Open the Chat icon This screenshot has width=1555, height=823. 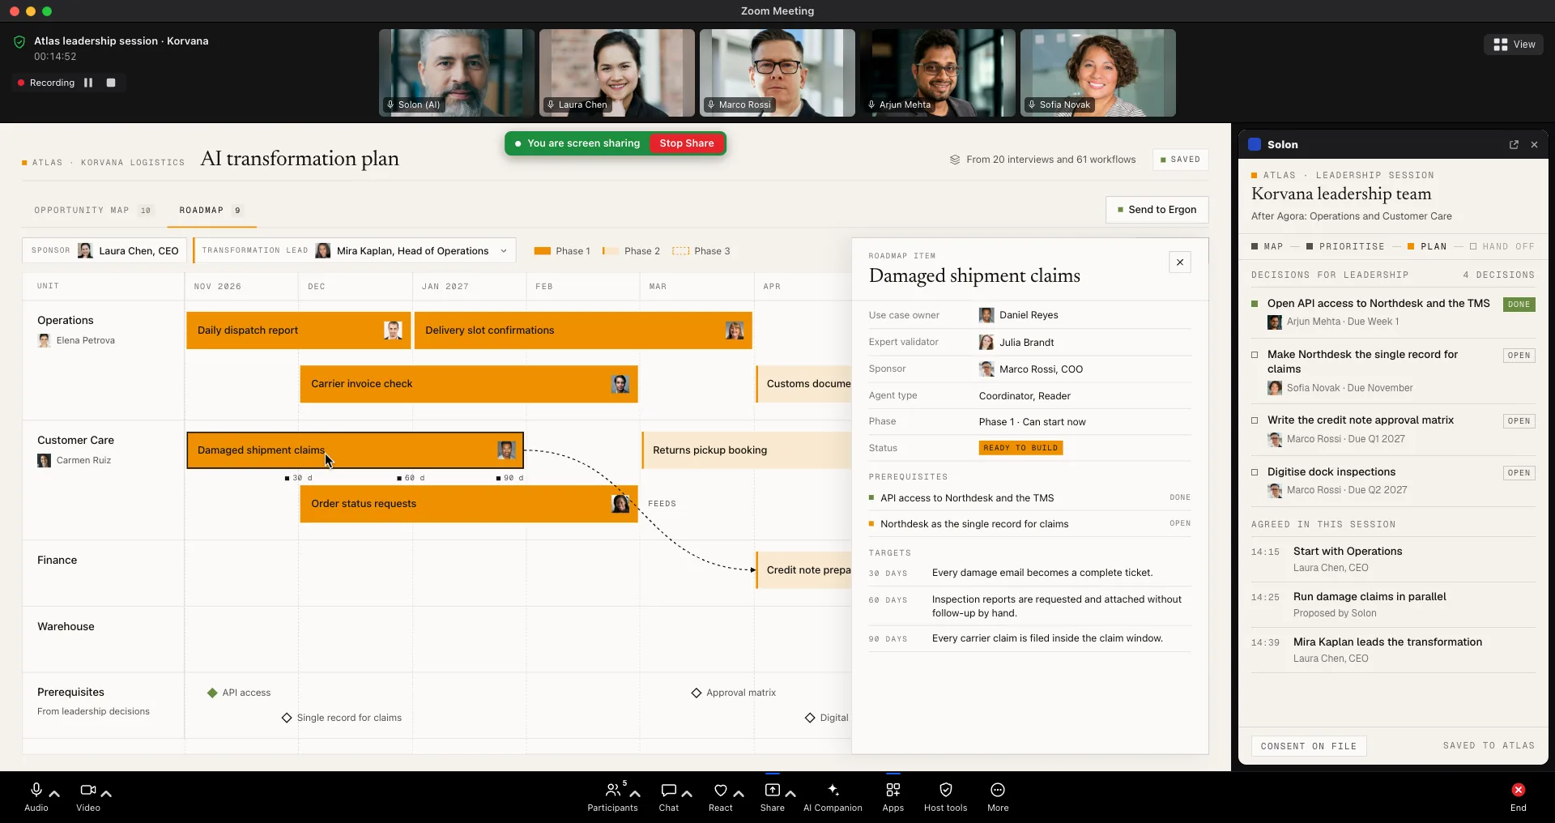tap(669, 790)
